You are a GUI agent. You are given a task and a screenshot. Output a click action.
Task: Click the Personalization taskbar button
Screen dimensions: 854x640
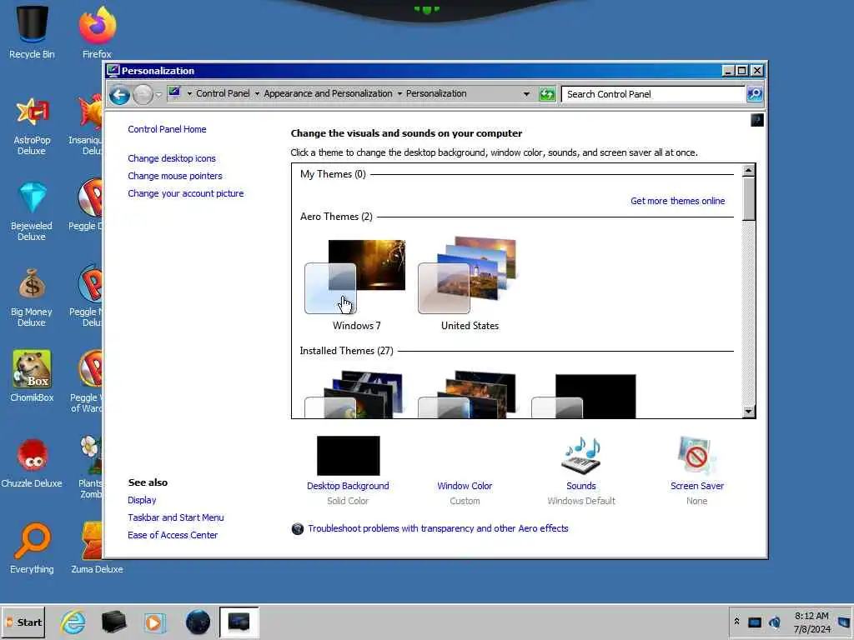239,622
